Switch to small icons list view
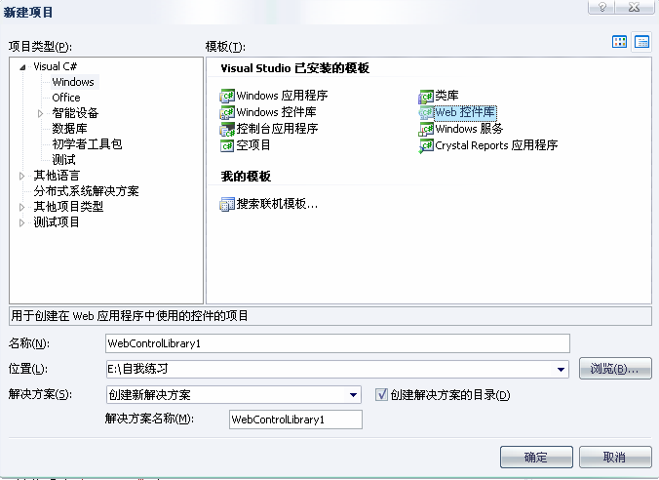This screenshot has width=659, height=480. tap(641, 42)
